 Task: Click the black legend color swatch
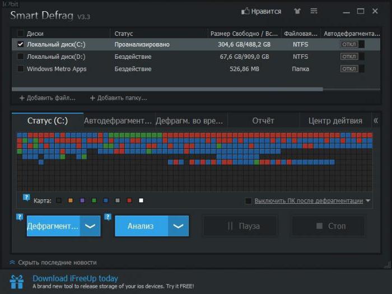(x=59, y=200)
